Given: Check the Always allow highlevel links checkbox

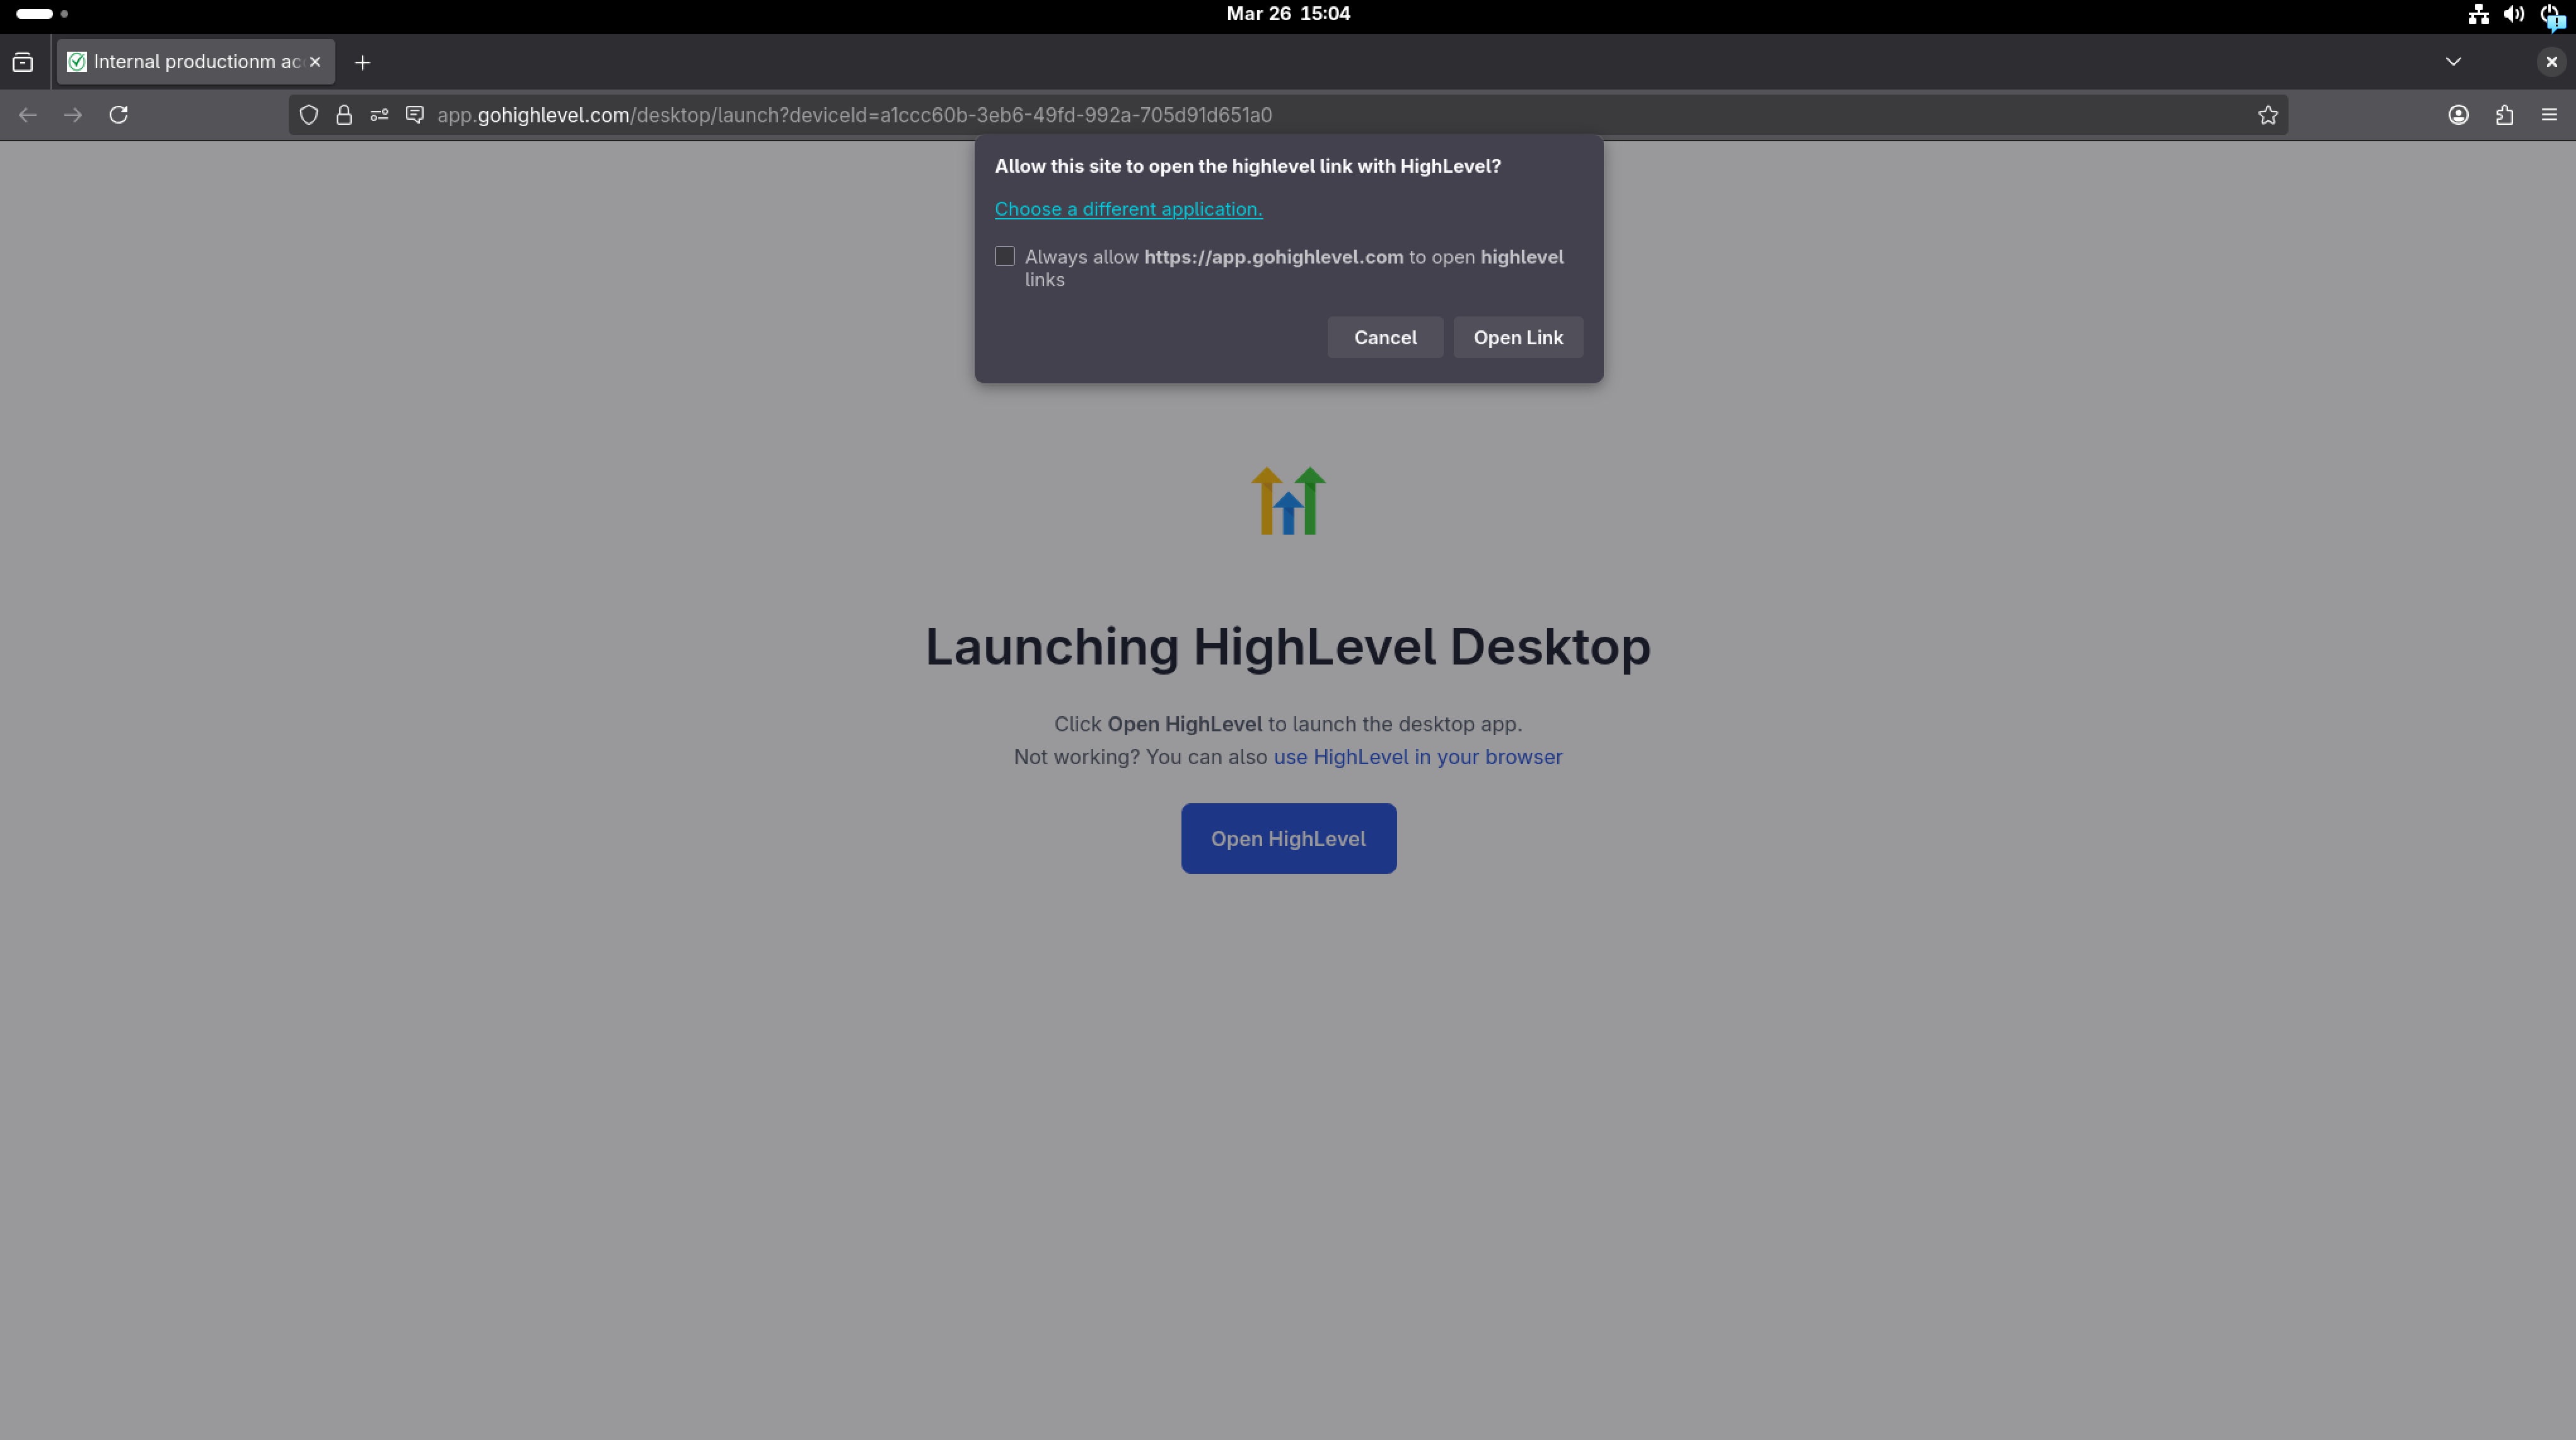Looking at the screenshot, I should point(1005,257).
